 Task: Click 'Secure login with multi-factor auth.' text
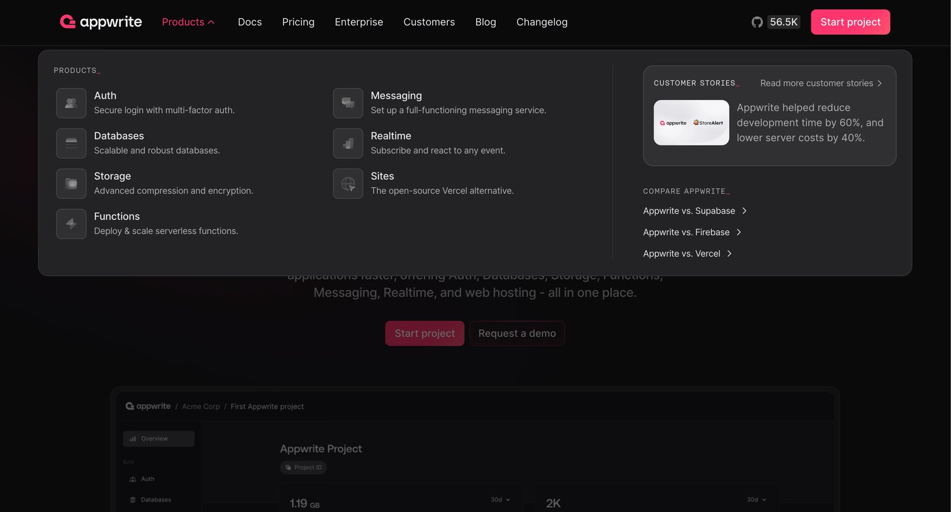point(164,110)
